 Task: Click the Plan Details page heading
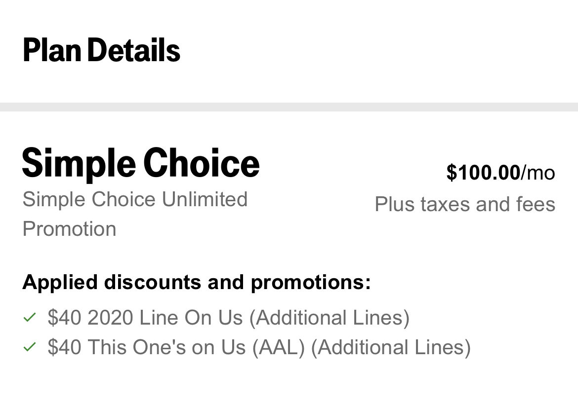[x=101, y=50]
